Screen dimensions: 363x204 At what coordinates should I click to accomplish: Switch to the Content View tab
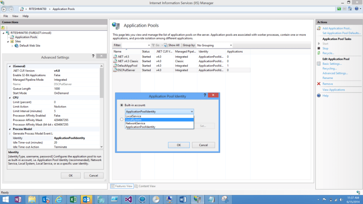(x=145, y=186)
